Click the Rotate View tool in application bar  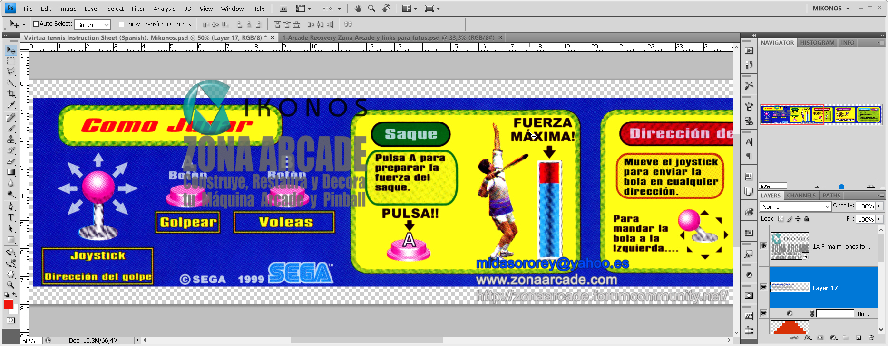pyautogui.click(x=386, y=9)
